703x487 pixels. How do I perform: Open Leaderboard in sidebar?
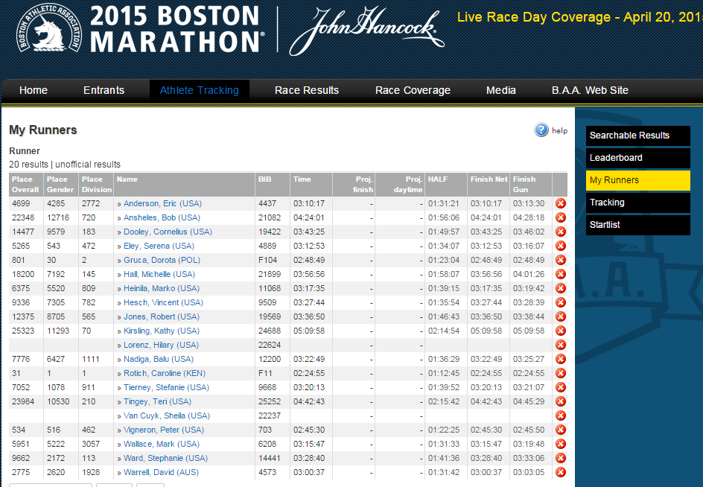(x=637, y=158)
